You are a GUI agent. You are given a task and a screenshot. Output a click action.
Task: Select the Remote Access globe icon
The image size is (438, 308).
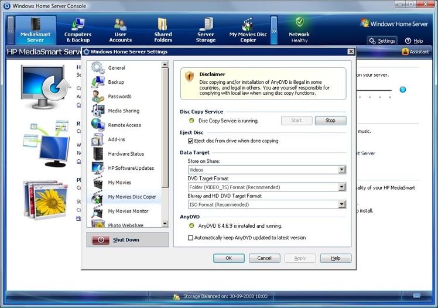click(98, 125)
